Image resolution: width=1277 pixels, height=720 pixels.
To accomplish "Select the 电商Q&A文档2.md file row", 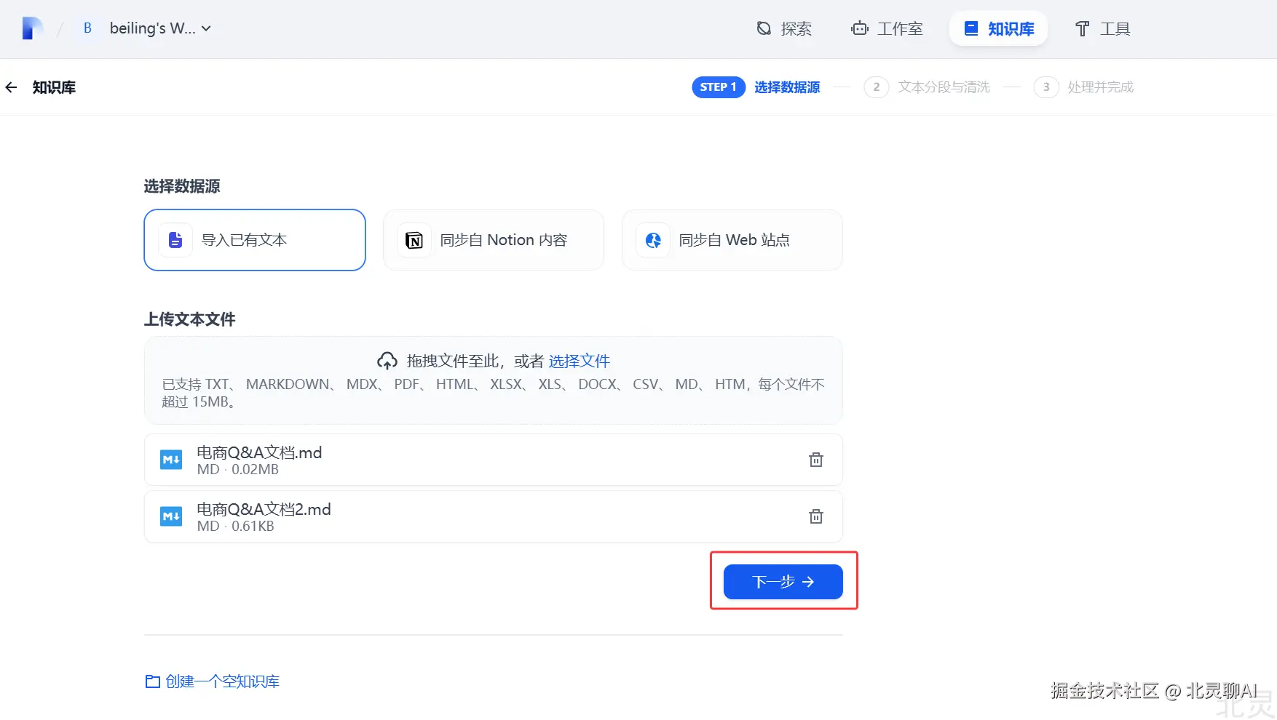I will pos(494,516).
